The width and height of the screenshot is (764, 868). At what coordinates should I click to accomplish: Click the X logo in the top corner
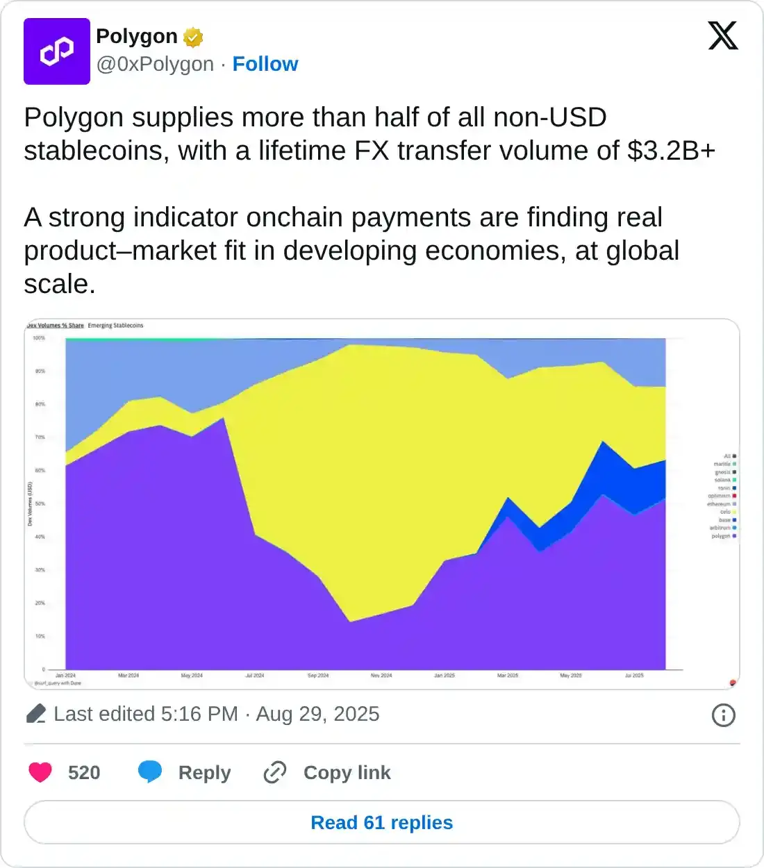[722, 35]
